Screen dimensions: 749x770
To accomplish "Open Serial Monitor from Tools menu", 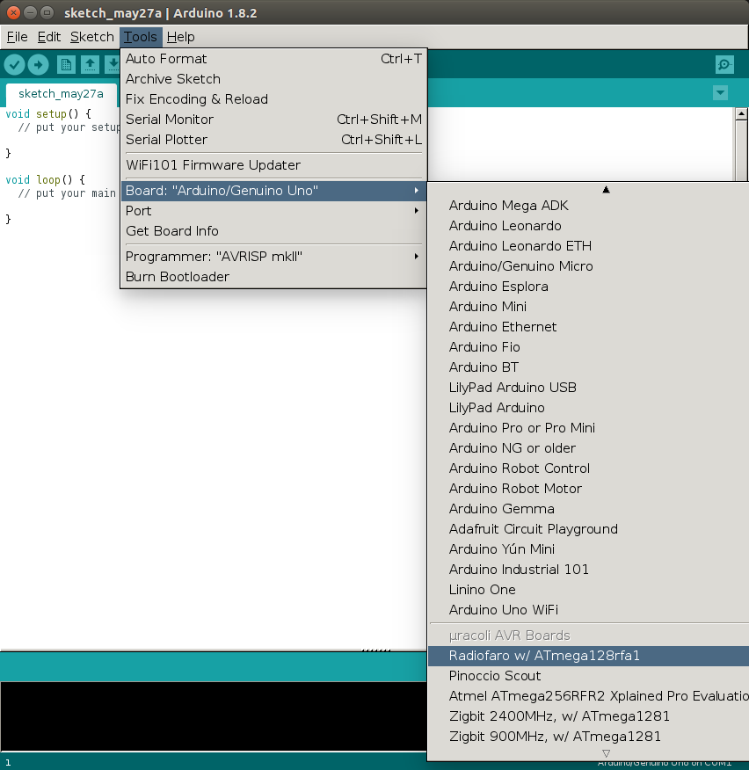I will [273, 120].
